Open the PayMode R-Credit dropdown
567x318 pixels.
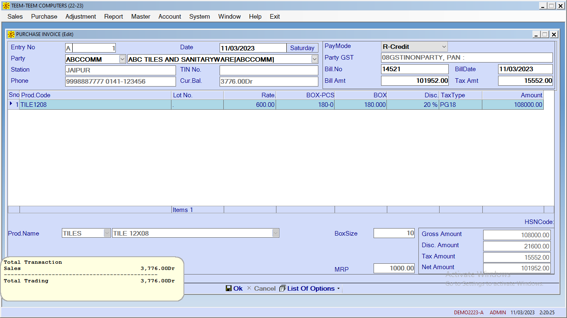coord(444,47)
